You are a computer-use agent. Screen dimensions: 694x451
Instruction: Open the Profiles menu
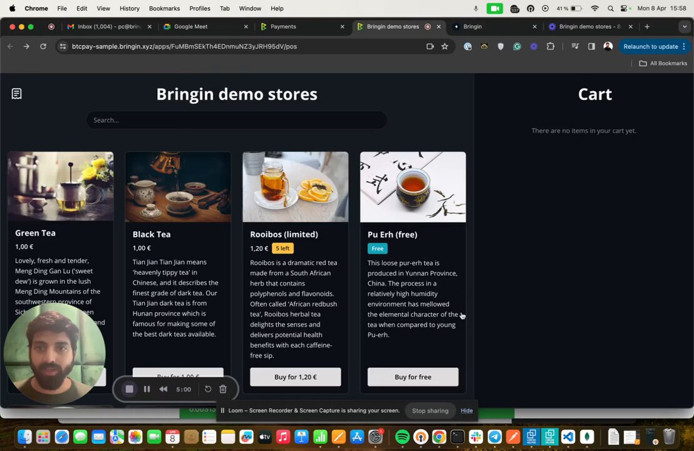pos(200,8)
